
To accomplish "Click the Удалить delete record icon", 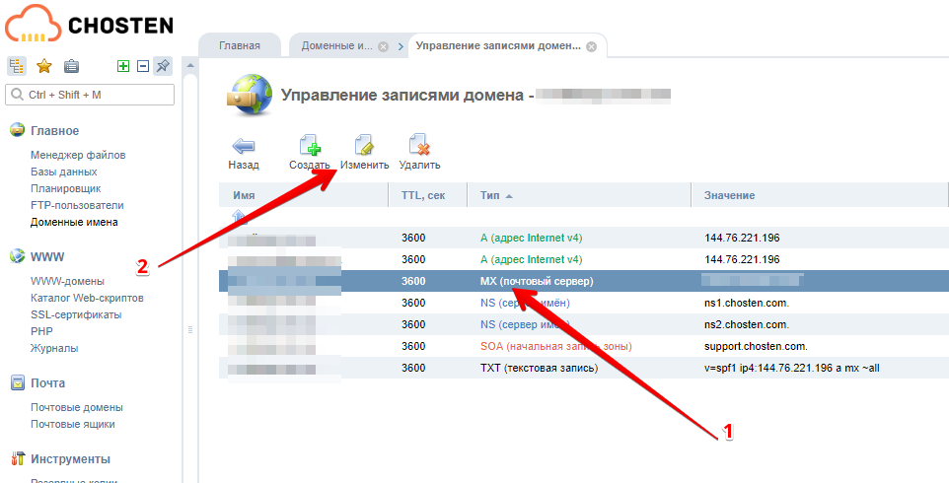I will pos(419,146).
